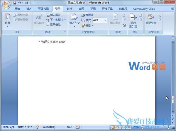
Task: Open the Customize Quick Access Toolbar arrow
Action: pyautogui.click(x=33, y=3)
